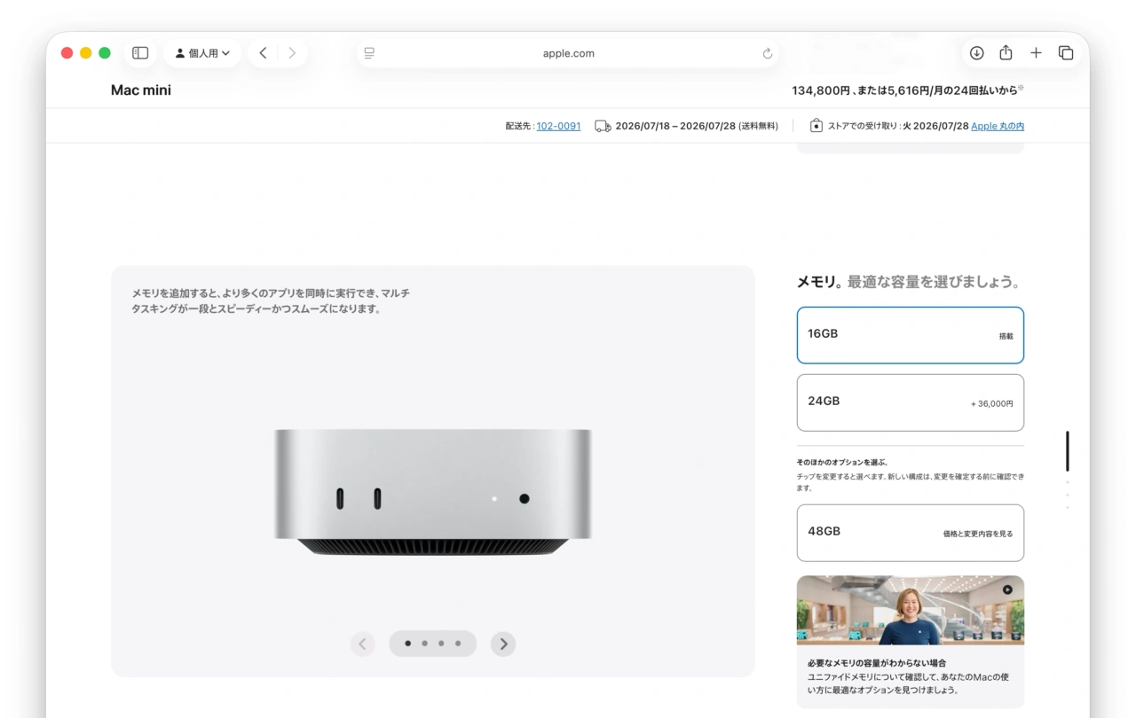Click the apple.com address field
Viewport: 1136px width, 718px height.
568,53
